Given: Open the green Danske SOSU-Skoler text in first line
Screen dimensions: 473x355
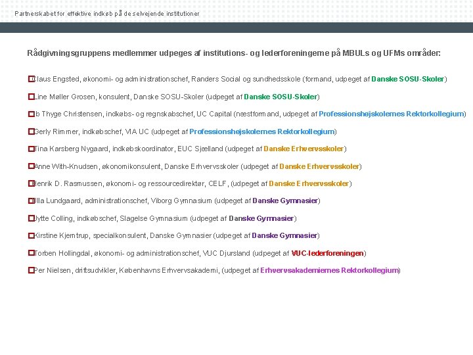Looking at the screenshot, I should click(408, 79).
